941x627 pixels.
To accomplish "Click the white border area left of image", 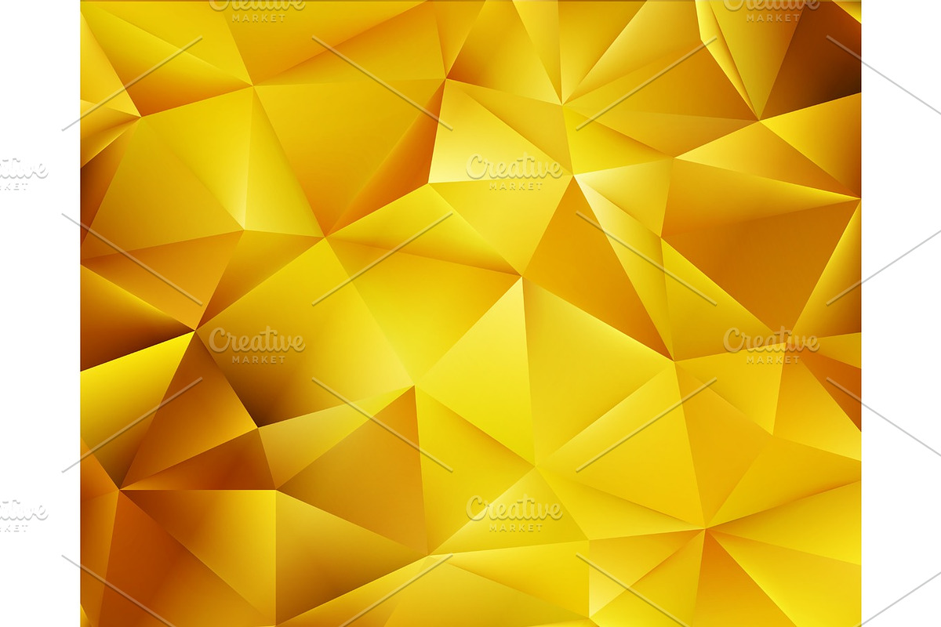I will (39, 313).
